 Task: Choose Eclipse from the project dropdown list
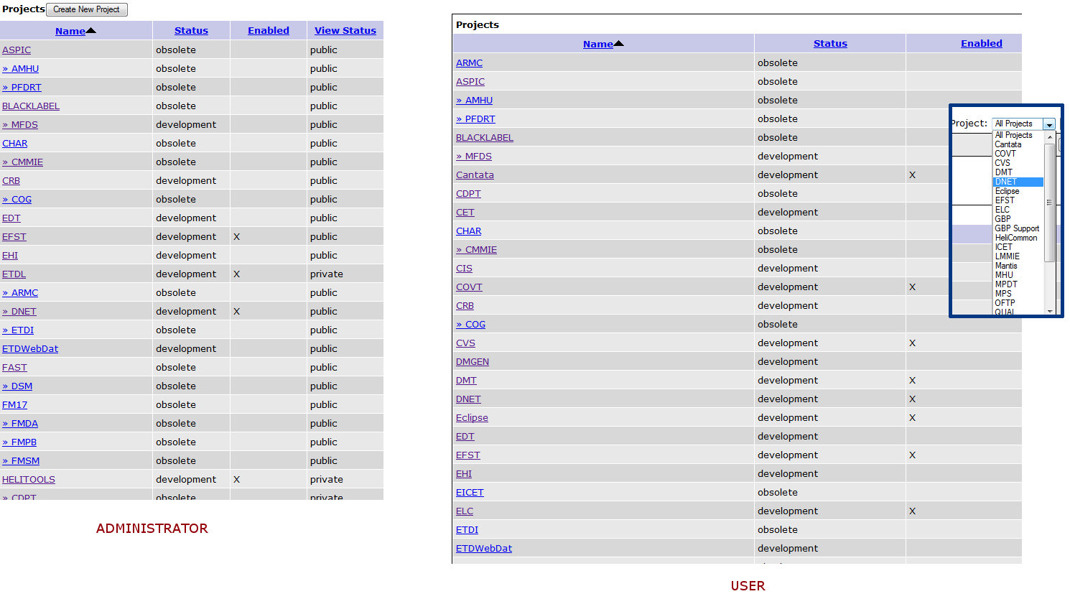tap(1007, 191)
